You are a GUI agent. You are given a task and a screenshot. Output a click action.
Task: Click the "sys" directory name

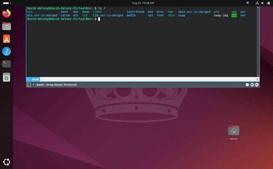click(234, 12)
